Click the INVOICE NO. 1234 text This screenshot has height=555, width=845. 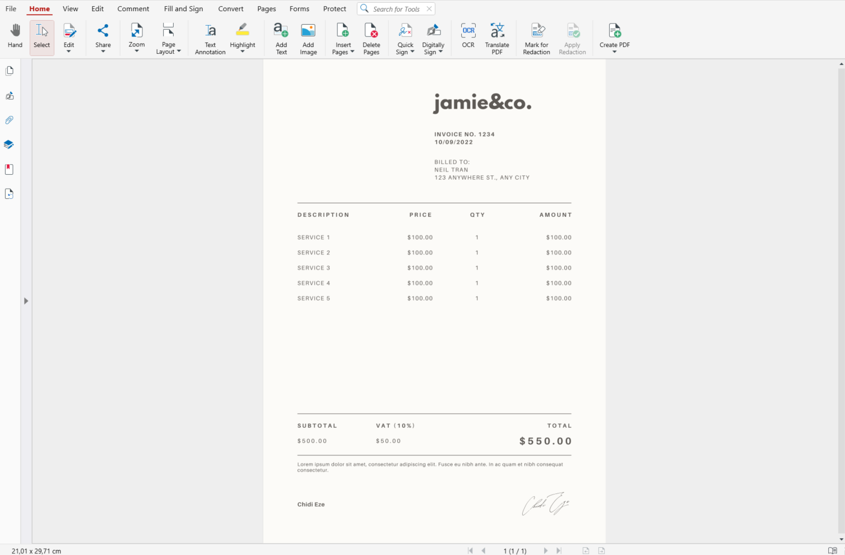[x=465, y=134]
